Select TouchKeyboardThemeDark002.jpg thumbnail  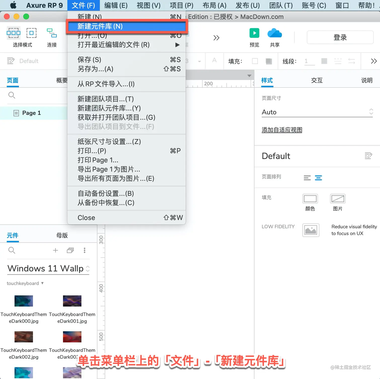[24, 337]
